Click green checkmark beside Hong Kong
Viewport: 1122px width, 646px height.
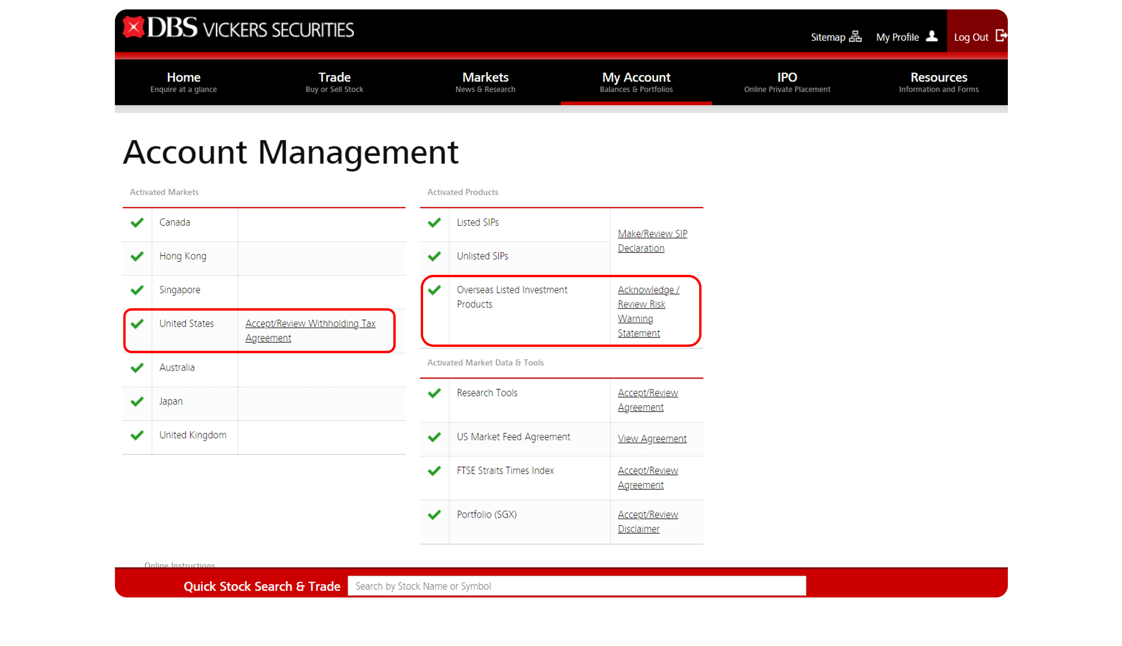137,256
